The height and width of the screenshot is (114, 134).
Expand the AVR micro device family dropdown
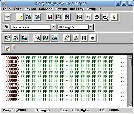click(53, 27)
